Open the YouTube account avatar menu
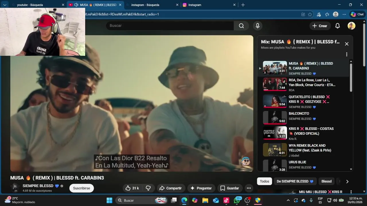The image size is (367, 206). tap(352, 26)
